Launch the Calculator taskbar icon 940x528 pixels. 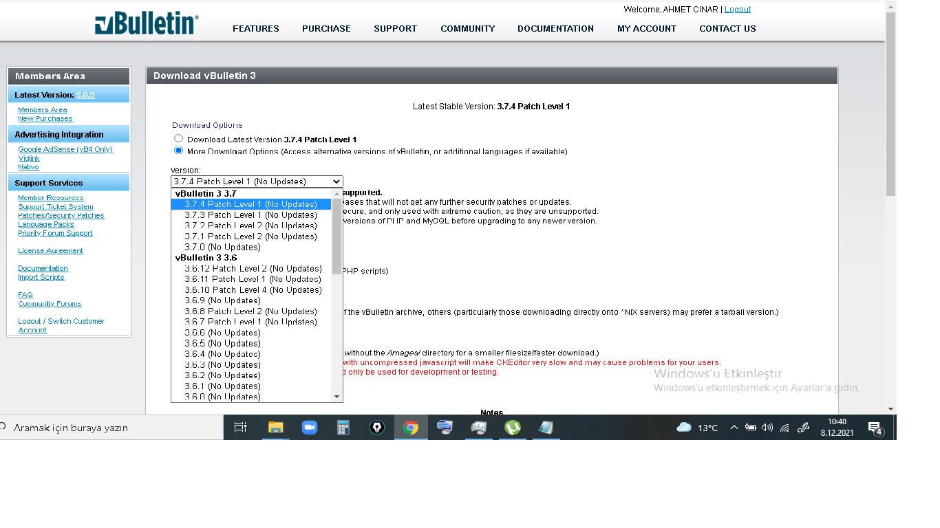343,428
